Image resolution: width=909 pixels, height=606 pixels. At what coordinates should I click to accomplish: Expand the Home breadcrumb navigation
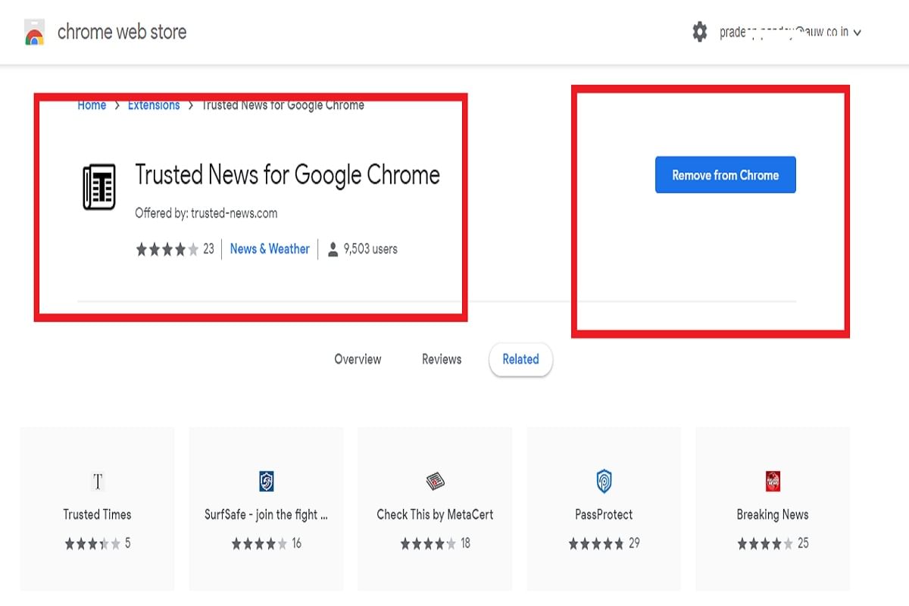tap(91, 105)
